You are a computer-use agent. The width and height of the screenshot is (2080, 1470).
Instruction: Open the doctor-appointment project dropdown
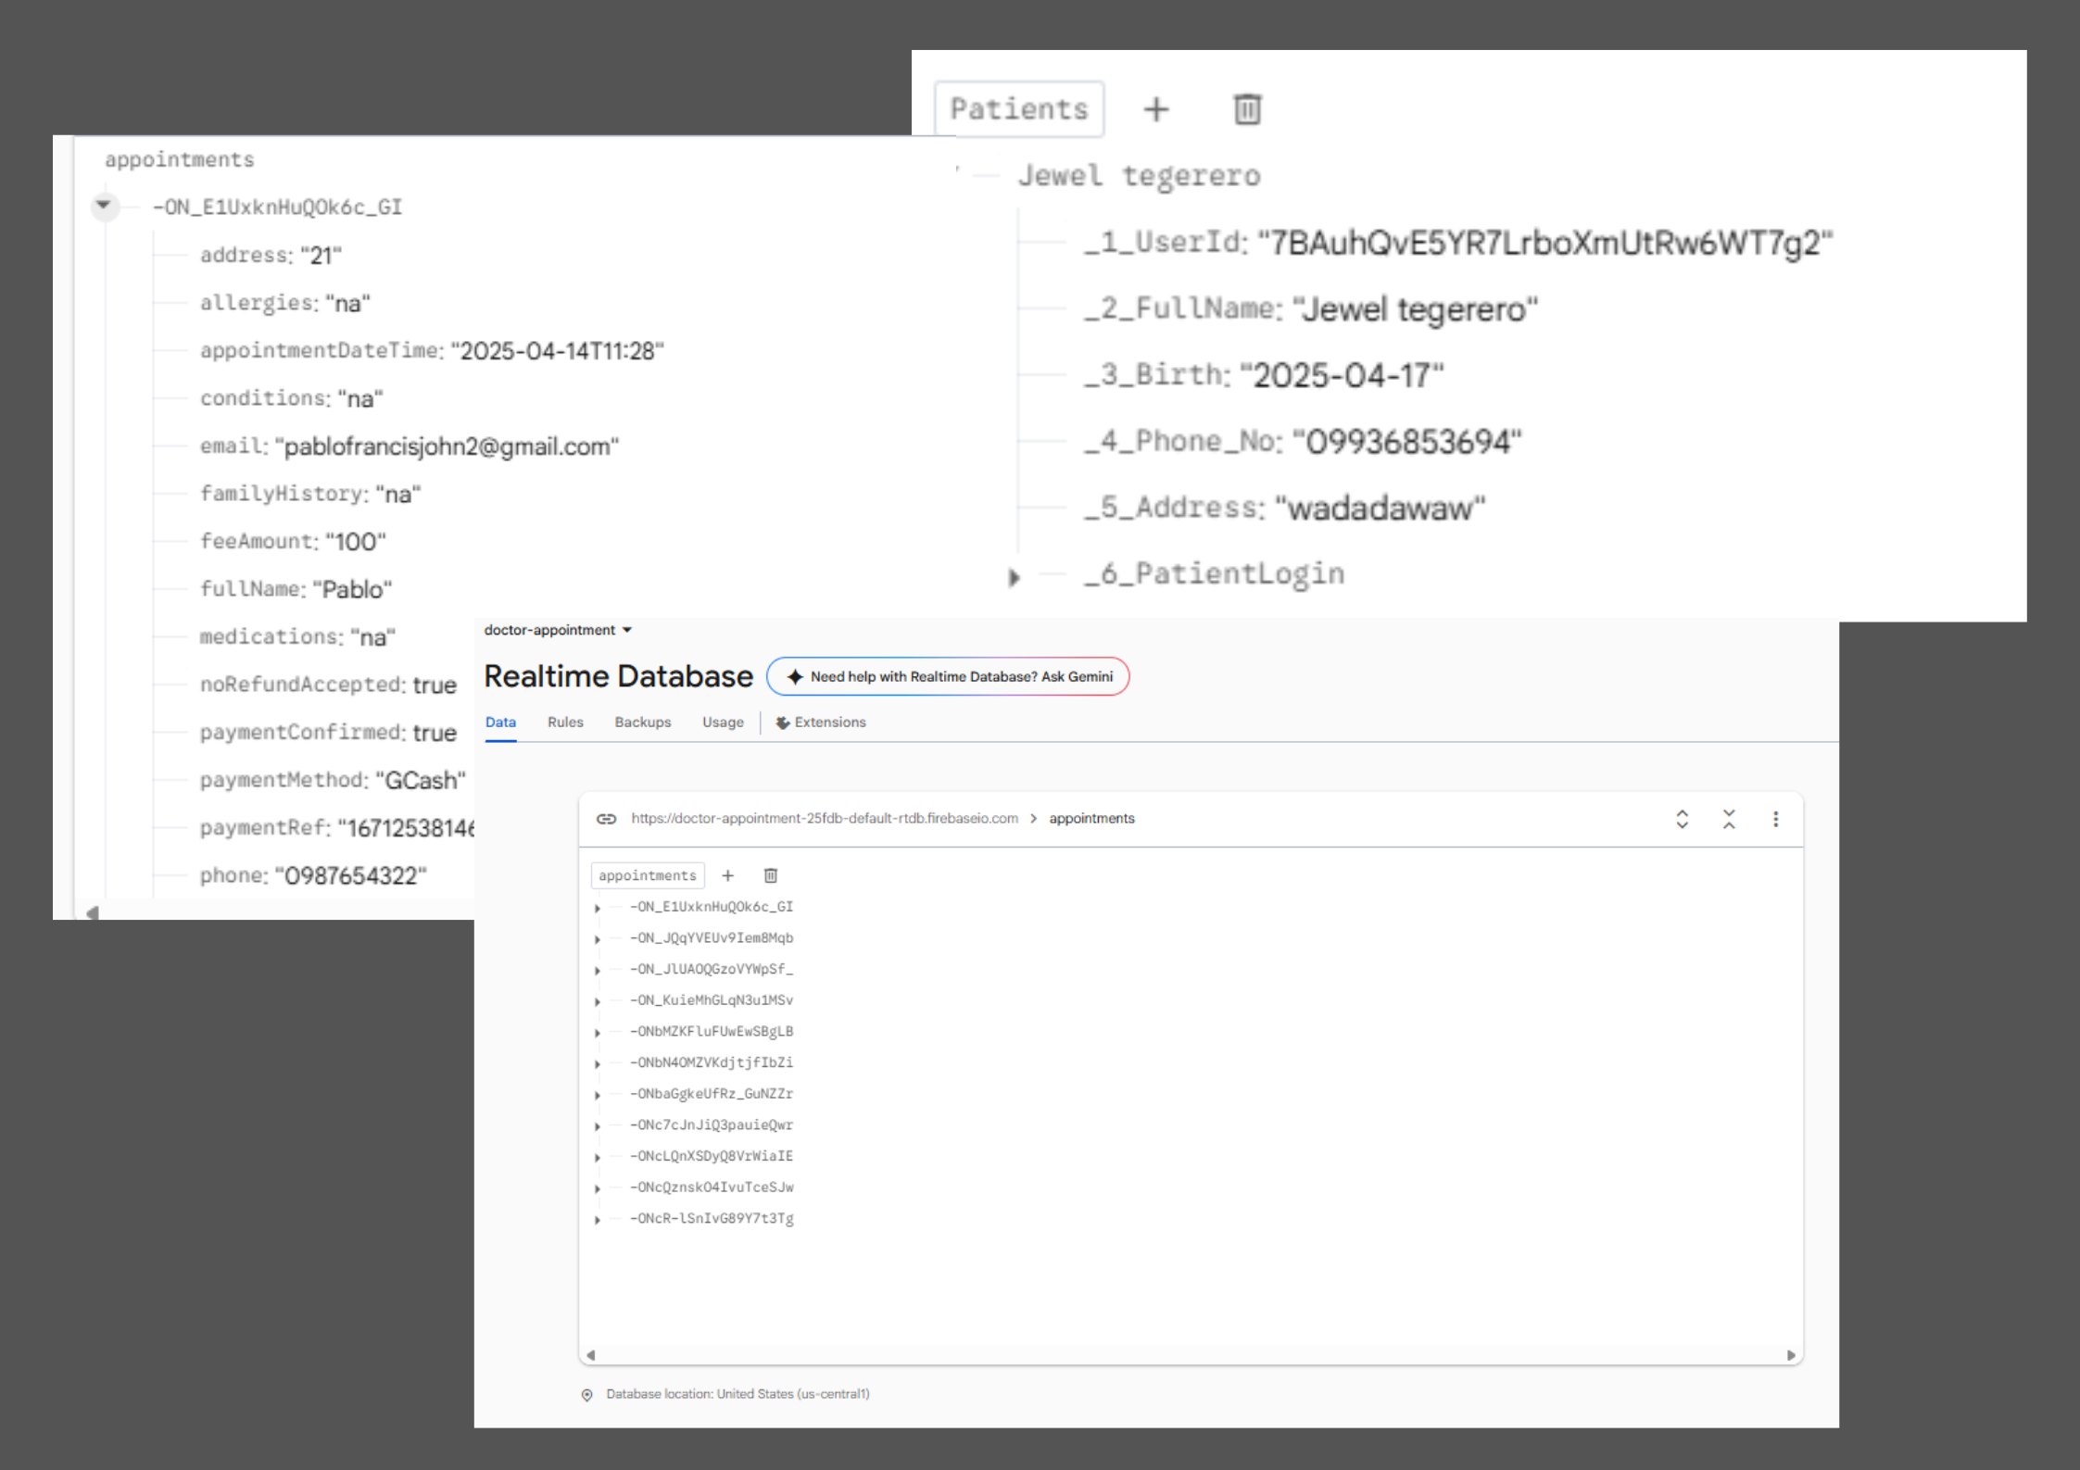pyautogui.click(x=558, y=630)
